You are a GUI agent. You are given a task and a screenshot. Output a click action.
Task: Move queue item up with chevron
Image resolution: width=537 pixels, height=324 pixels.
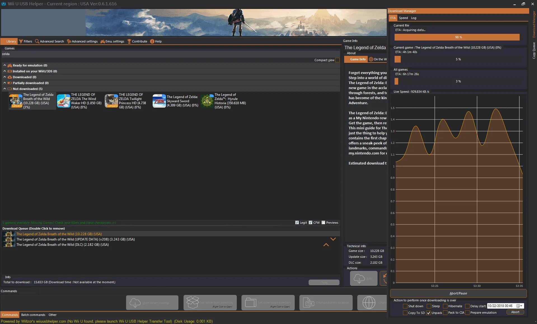[326, 245]
